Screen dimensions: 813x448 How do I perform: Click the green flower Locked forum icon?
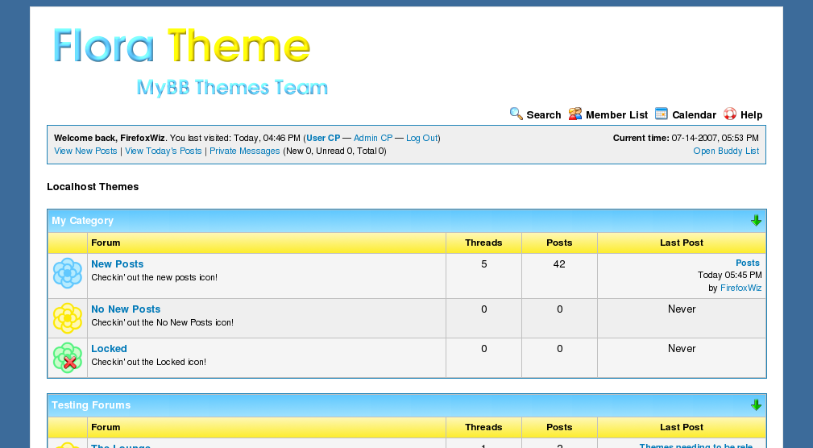(68, 358)
